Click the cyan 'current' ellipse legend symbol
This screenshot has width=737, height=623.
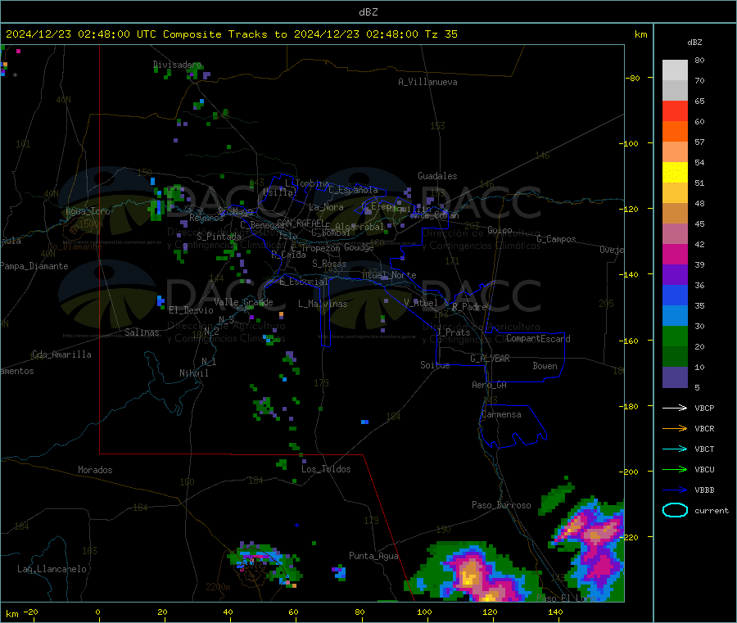(x=675, y=510)
